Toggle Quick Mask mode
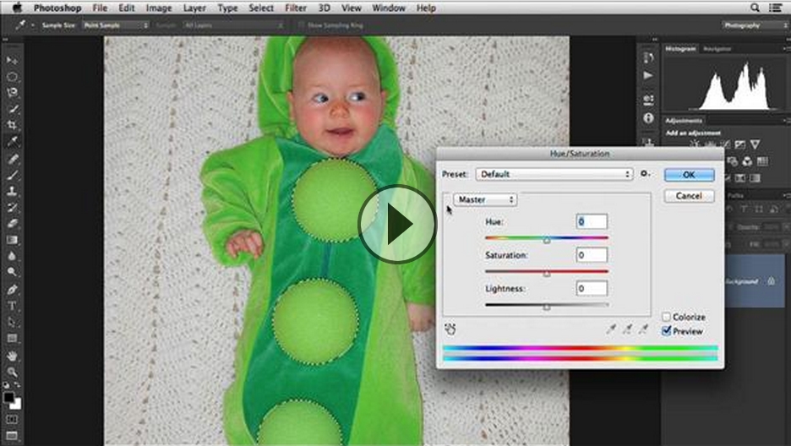Viewport: 791px width, 446px height. pyautogui.click(x=12, y=419)
